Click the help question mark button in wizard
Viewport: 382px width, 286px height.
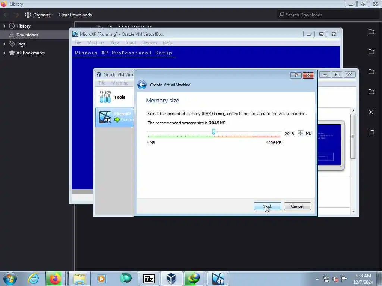point(296,75)
